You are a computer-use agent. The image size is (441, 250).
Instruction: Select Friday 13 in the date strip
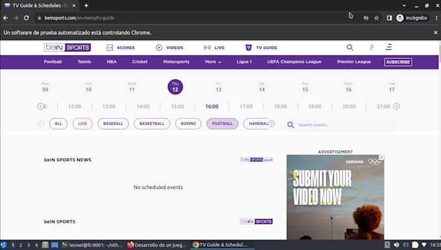[219, 87]
